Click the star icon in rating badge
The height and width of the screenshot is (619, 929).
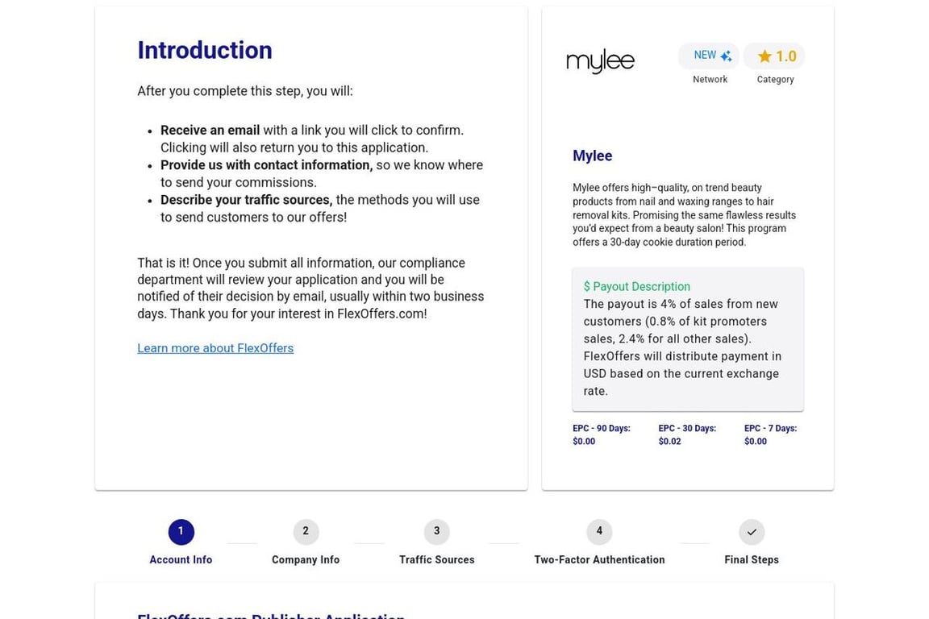tap(764, 56)
